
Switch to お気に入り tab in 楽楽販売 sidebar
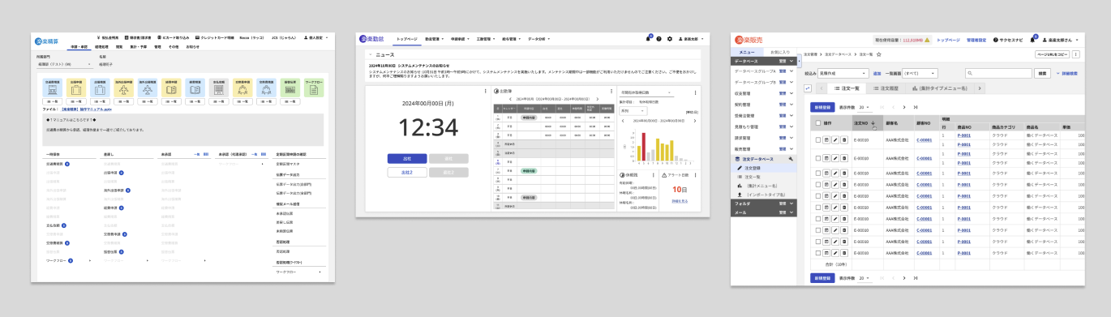[x=780, y=52]
